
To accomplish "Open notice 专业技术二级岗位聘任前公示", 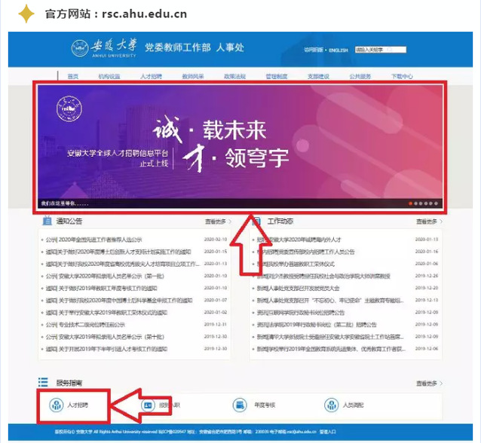I will 85,325.
